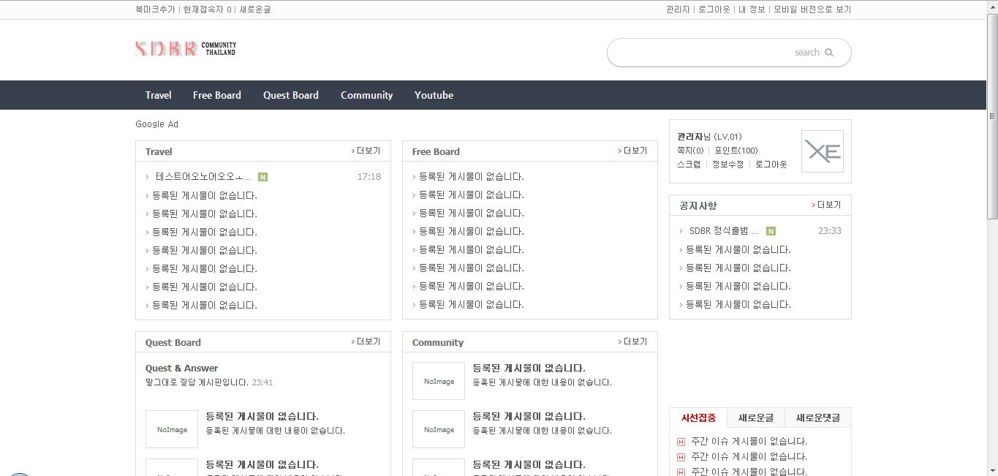This screenshot has height=476, width=998.
Task: Click first NoImage thumbnail in Community section
Action: click(439, 381)
